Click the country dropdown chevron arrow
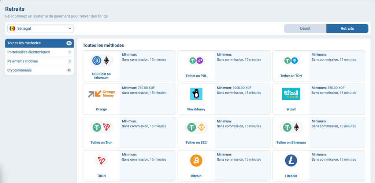 tap(70, 29)
